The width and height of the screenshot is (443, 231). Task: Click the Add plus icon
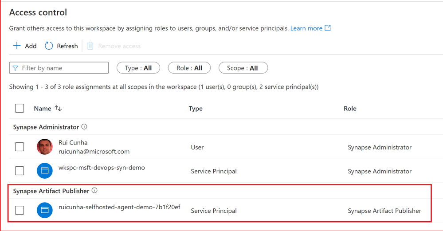17,46
